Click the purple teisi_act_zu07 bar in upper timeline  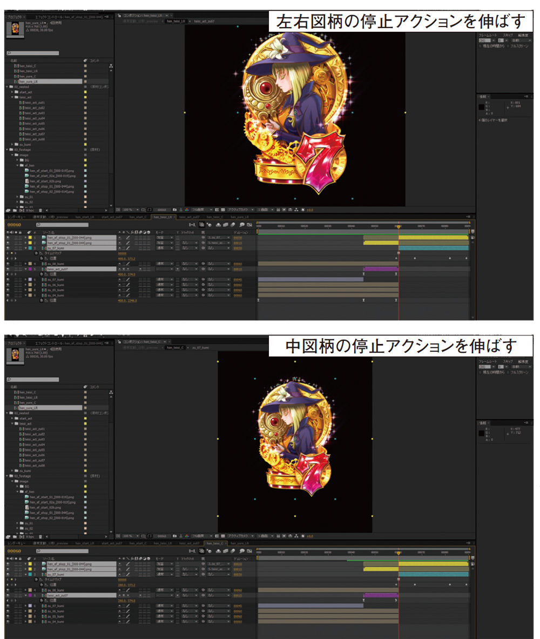point(381,269)
